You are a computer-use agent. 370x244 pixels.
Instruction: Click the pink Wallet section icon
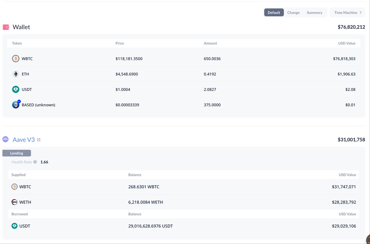tap(6, 27)
